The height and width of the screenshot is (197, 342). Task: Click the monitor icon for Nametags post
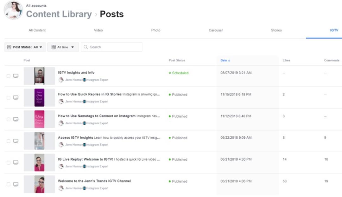[16, 119]
